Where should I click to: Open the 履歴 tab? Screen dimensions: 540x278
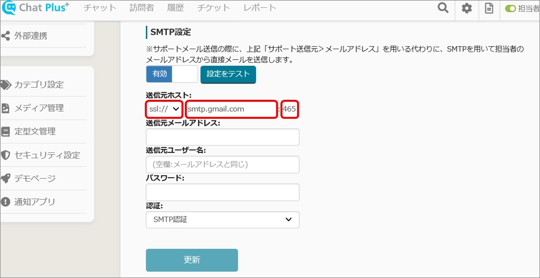click(175, 8)
